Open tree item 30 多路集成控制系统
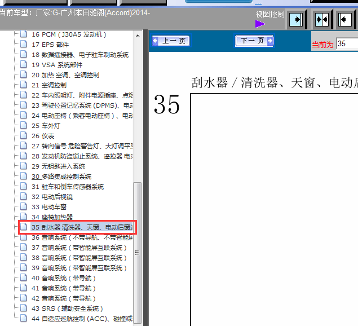358x326 pixels. 61,177
